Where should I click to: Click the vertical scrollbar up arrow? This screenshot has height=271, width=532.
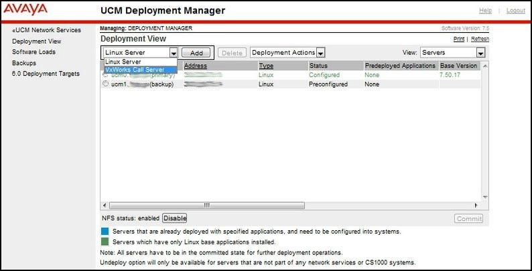(x=485, y=66)
